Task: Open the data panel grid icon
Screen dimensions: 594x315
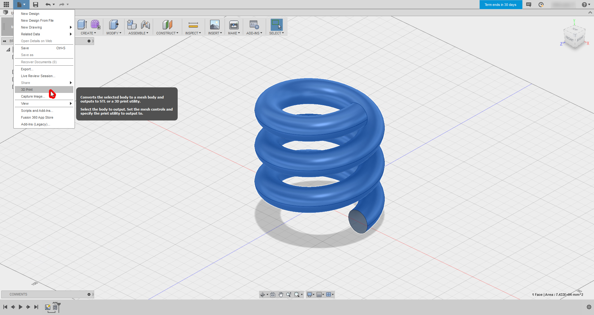Action: pyautogui.click(x=6, y=5)
